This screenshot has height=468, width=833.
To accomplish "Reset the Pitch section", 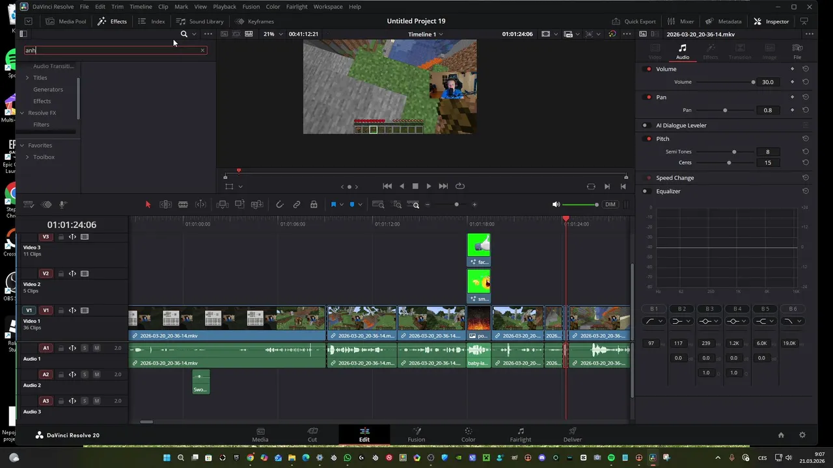I will click(x=806, y=138).
